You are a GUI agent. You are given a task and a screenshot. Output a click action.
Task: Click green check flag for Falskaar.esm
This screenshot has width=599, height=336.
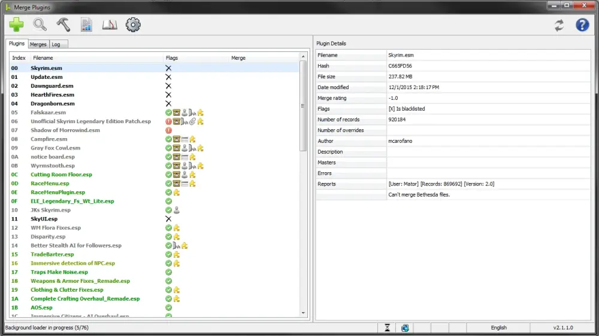click(x=168, y=112)
